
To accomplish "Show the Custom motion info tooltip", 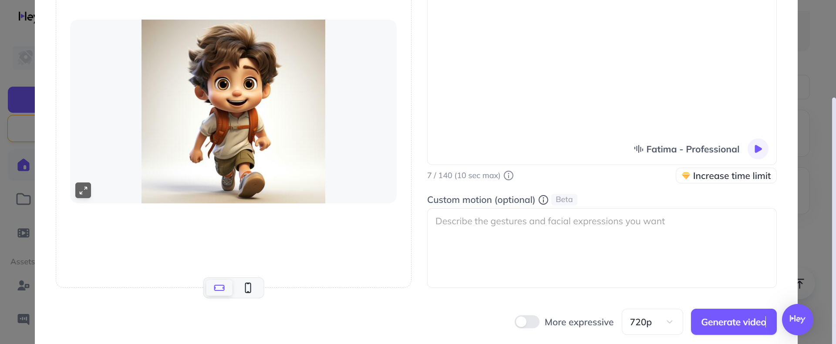I will [x=543, y=200].
